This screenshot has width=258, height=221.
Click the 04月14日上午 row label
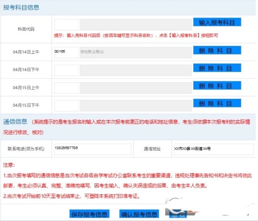(26, 52)
